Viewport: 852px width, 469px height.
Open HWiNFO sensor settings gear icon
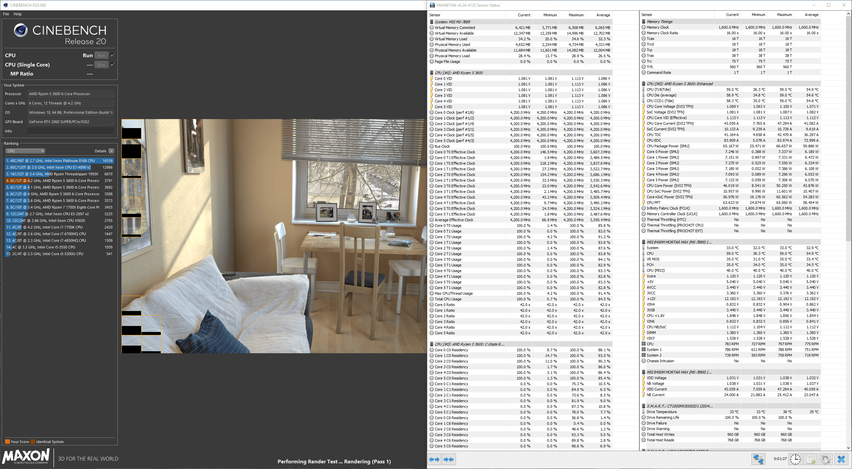826,459
